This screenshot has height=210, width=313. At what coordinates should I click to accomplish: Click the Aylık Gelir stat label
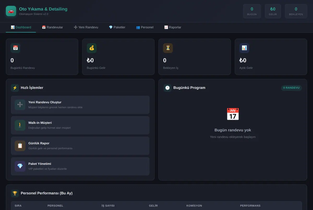[246, 68]
